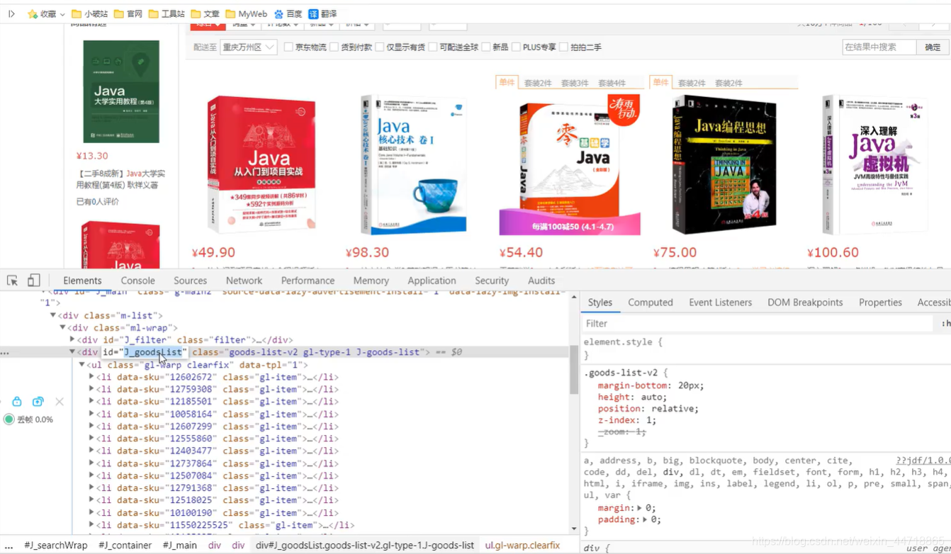Image resolution: width=951 pixels, height=554 pixels.
Task: Click the green recording status indicator
Action: click(x=9, y=419)
